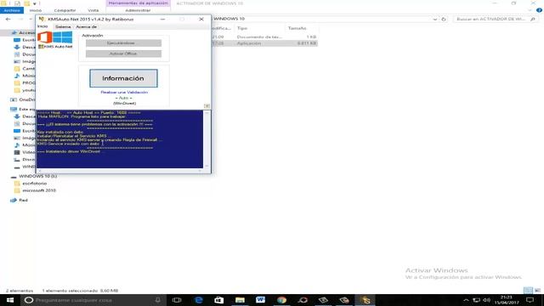
Task: Open the quick access toolbar dropdown arrow
Action: tap(35, 3)
